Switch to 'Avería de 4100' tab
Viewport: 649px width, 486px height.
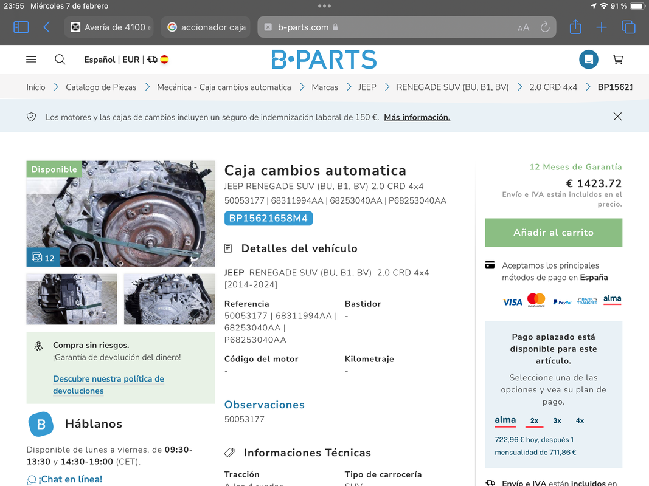109,27
